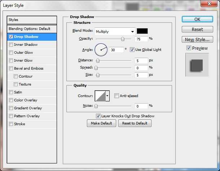Close the Layer Style dialog
Image resolution: width=220 pixels, height=171 pixels.
coord(209,4)
